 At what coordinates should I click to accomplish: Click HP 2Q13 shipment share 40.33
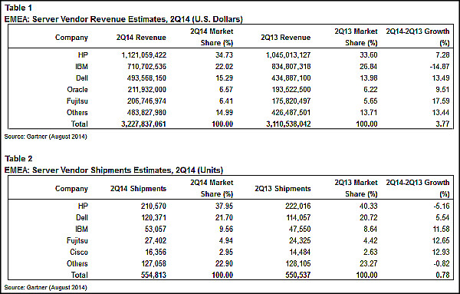click(369, 206)
